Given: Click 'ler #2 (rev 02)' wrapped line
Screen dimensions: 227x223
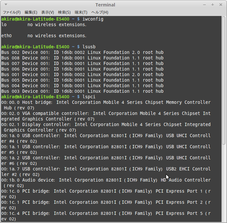Looking at the screenshot, I should [x=20, y=175].
